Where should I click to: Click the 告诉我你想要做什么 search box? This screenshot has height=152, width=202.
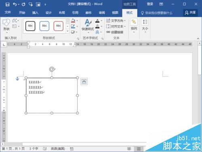157,13
